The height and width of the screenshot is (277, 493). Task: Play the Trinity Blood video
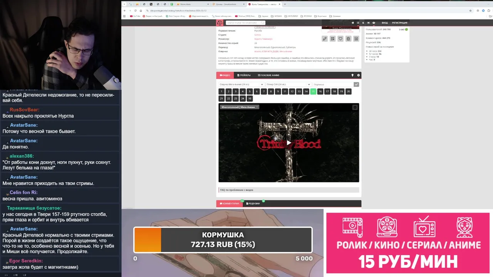coord(289,143)
